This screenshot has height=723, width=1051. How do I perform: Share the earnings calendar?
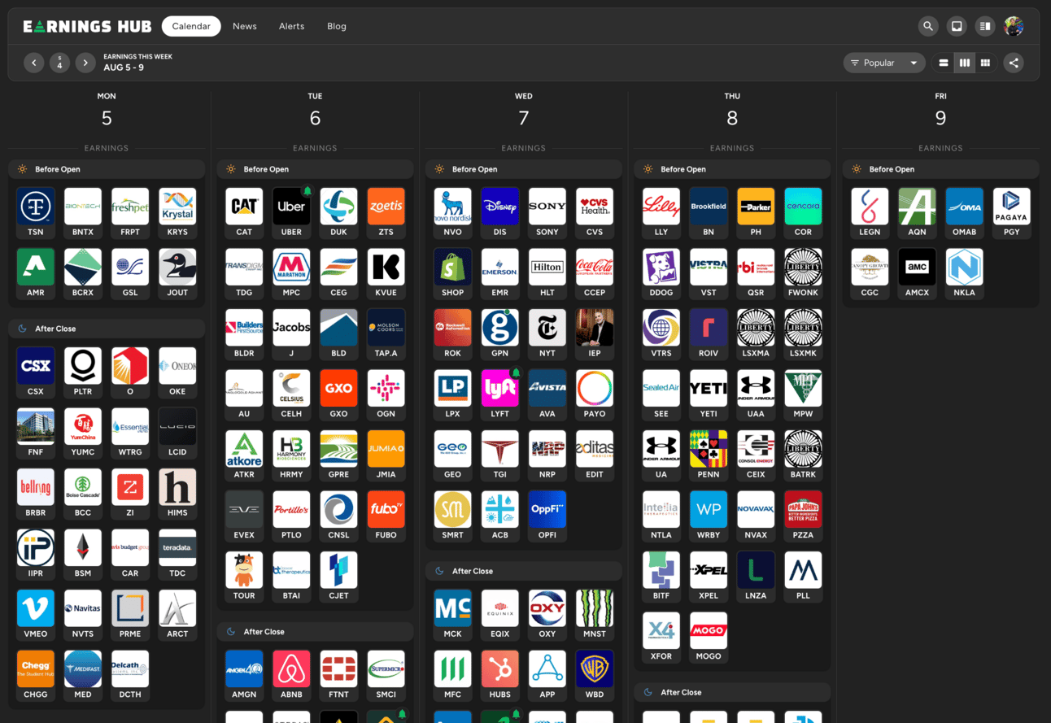(1014, 63)
